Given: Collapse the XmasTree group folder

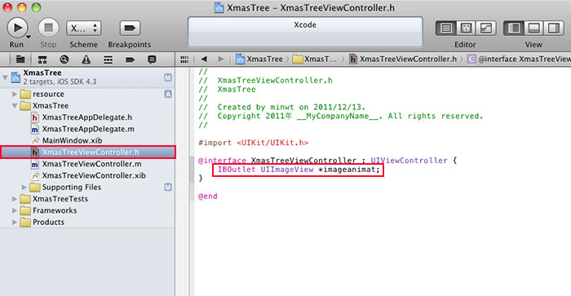Looking at the screenshot, I should [15, 105].
